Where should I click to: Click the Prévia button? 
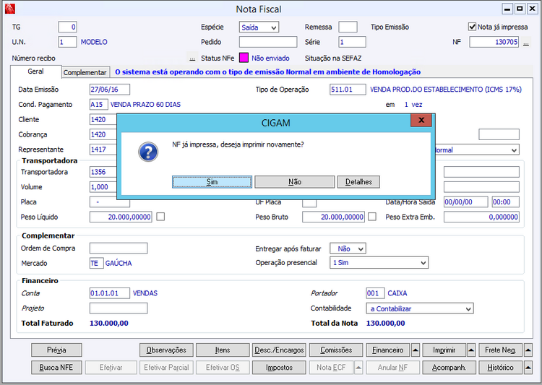tap(56, 350)
